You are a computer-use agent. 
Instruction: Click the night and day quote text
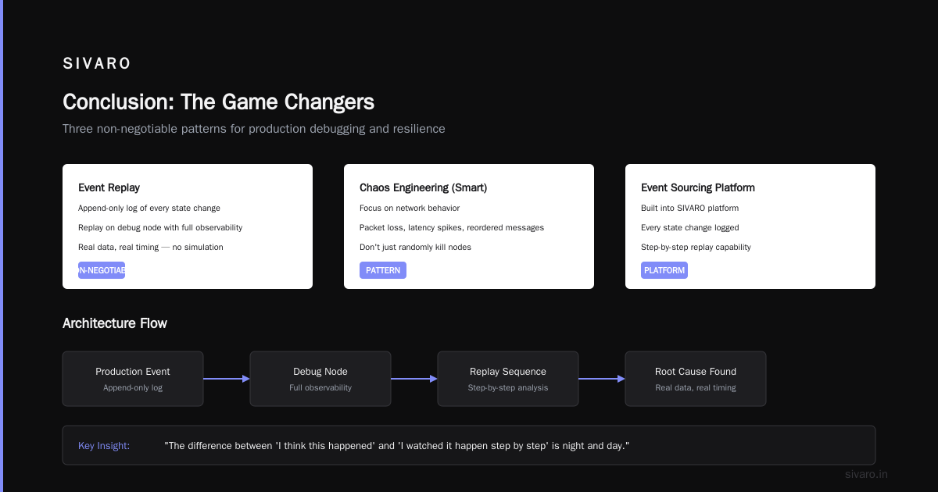397,446
